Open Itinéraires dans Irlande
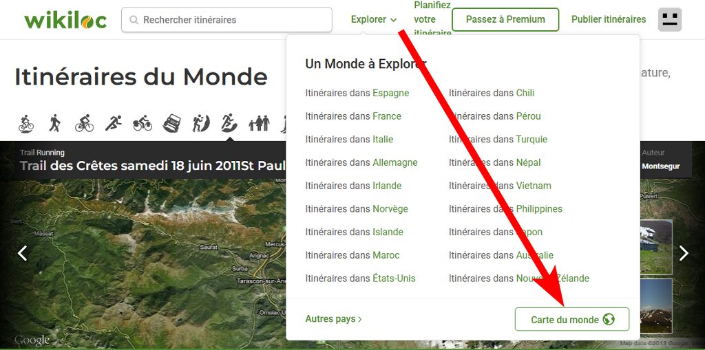 pos(353,186)
